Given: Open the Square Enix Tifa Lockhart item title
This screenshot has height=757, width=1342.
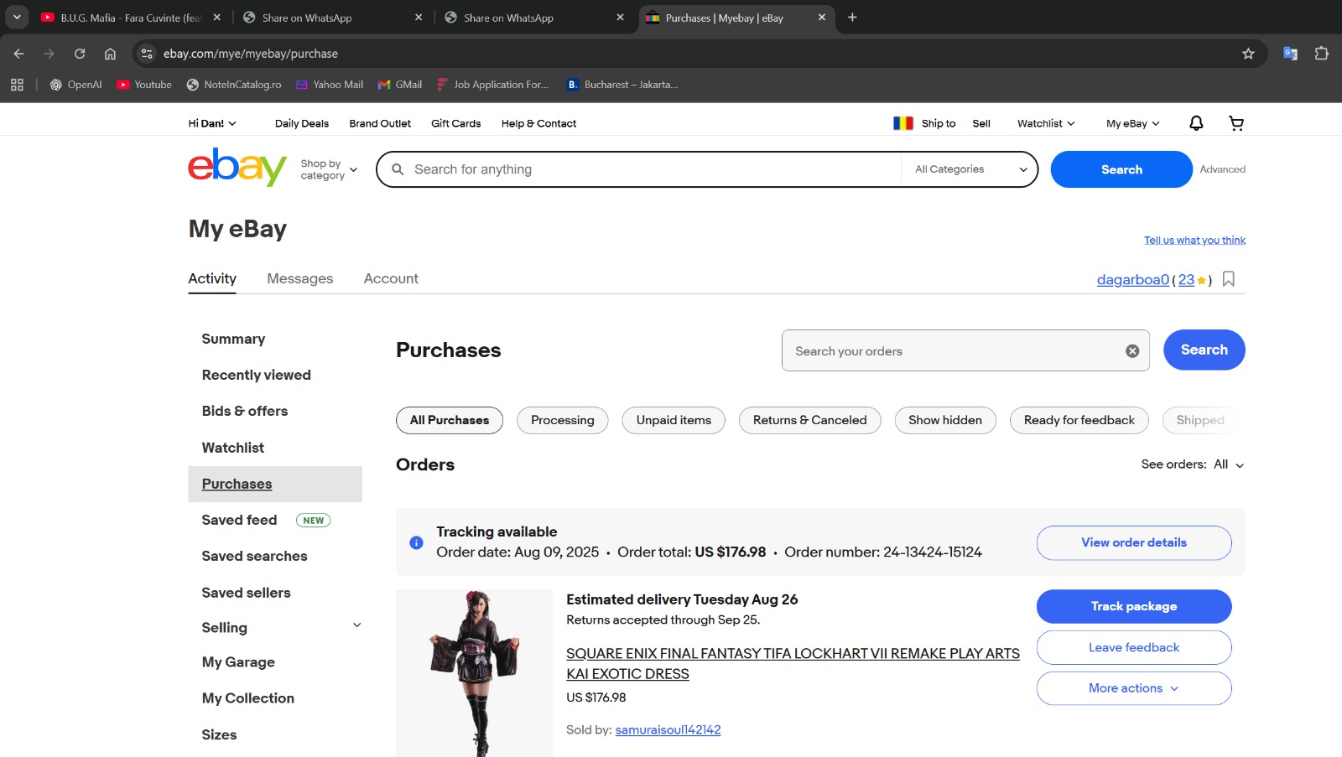Looking at the screenshot, I should coord(793,664).
